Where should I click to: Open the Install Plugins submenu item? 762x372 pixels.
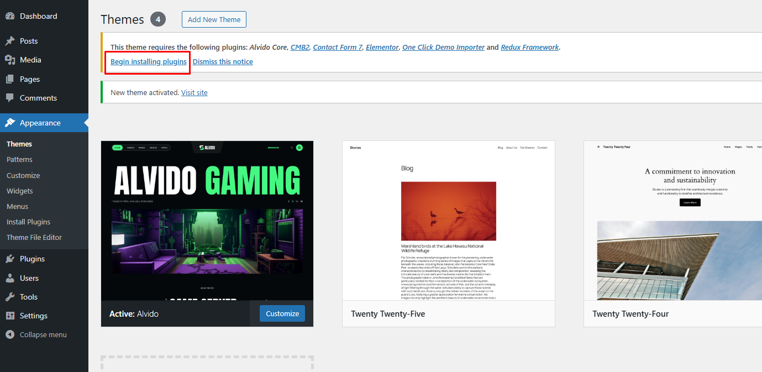coord(28,222)
